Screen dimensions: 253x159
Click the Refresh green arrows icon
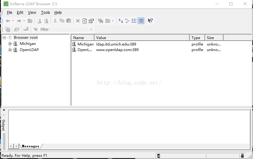[x=85, y=21]
